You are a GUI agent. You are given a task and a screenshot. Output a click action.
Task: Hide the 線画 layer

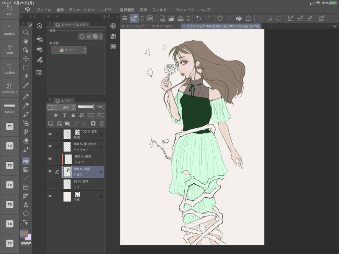pos(50,134)
